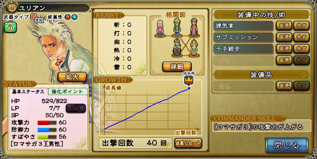Click the emperor crest icon beside ユリアン
Image resolution: width=317 pixels, height=159 pixels.
pyautogui.click(x=12, y=7)
